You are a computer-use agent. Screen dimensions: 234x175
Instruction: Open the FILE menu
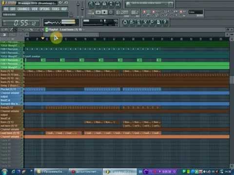click(x=6, y=9)
